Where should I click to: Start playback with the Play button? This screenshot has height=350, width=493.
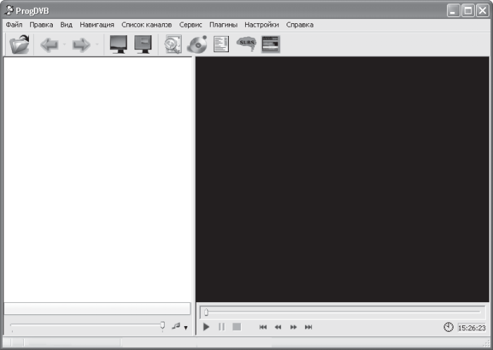206,327
